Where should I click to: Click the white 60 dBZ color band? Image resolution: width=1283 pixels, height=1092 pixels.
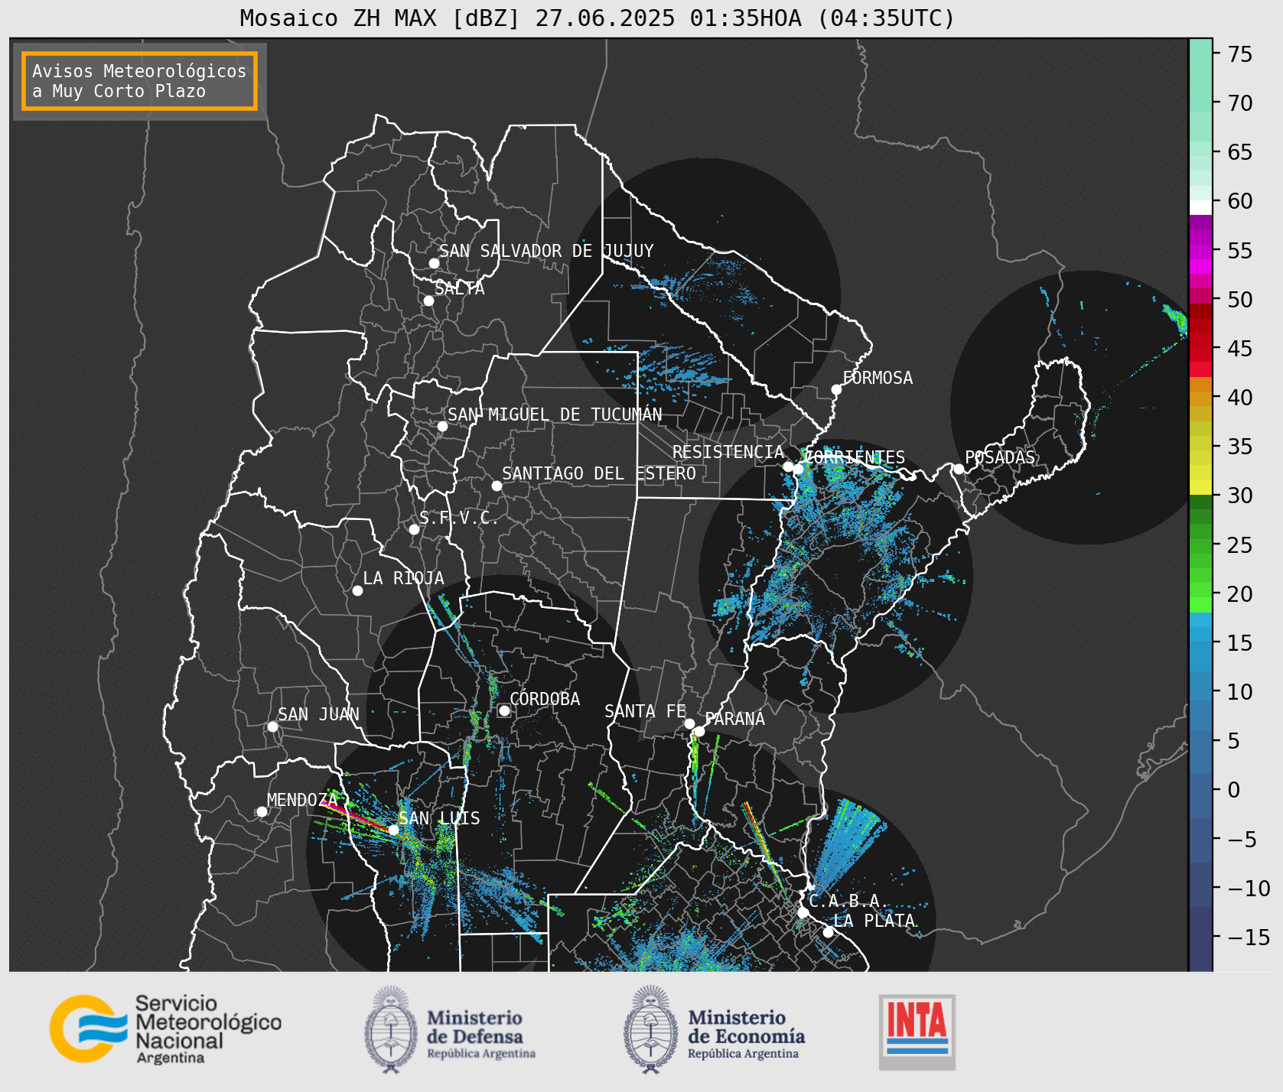pos(1200,207)
